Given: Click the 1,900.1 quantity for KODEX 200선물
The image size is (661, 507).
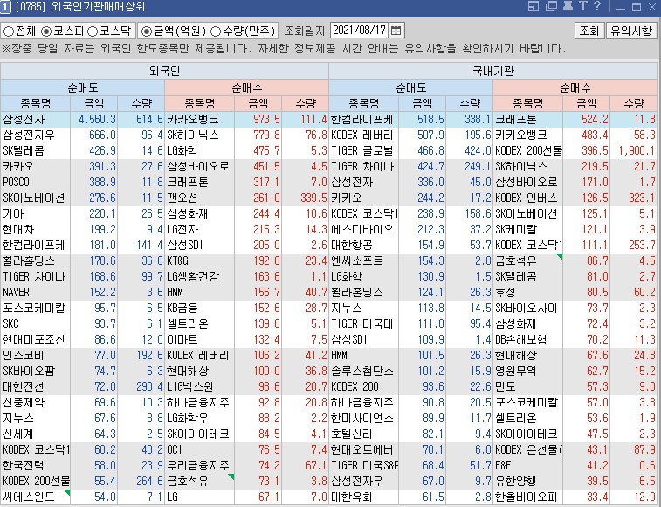Looking at the screenshot, I should click(x=637, y=150).
